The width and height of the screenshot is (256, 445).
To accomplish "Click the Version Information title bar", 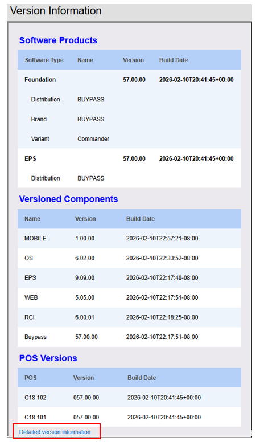I will 129,11.
